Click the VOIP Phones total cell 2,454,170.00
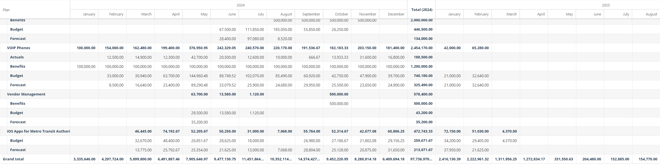The width and height of the screenshot is (660, 164). point(421,48)
